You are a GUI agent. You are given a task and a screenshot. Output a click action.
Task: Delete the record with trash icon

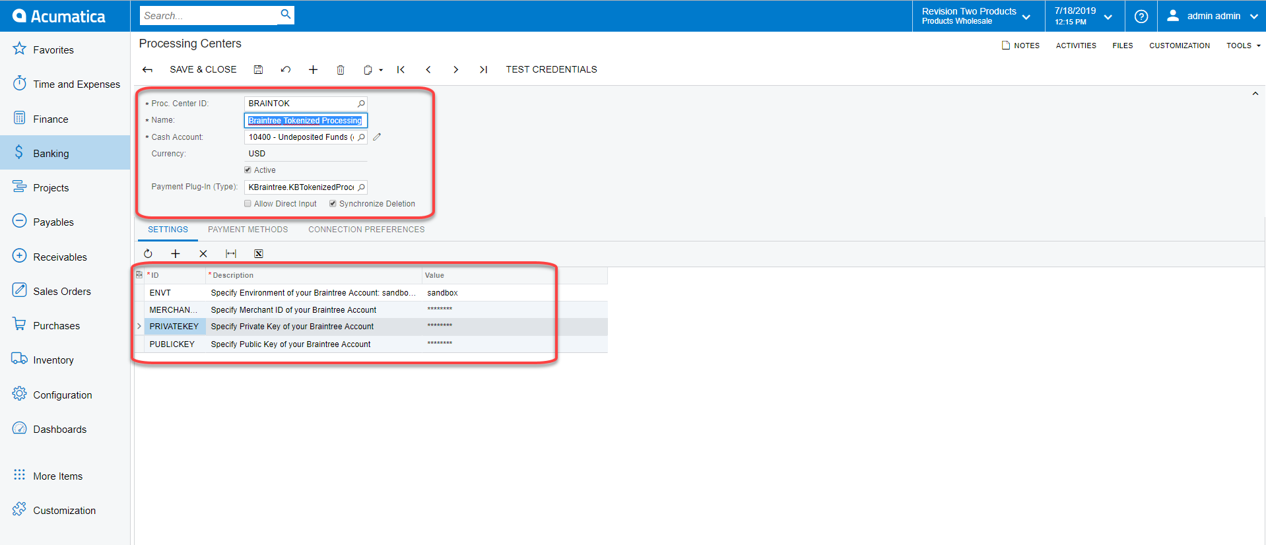point(341,69)
